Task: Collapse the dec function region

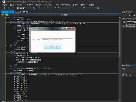Action: click(5, 69)
